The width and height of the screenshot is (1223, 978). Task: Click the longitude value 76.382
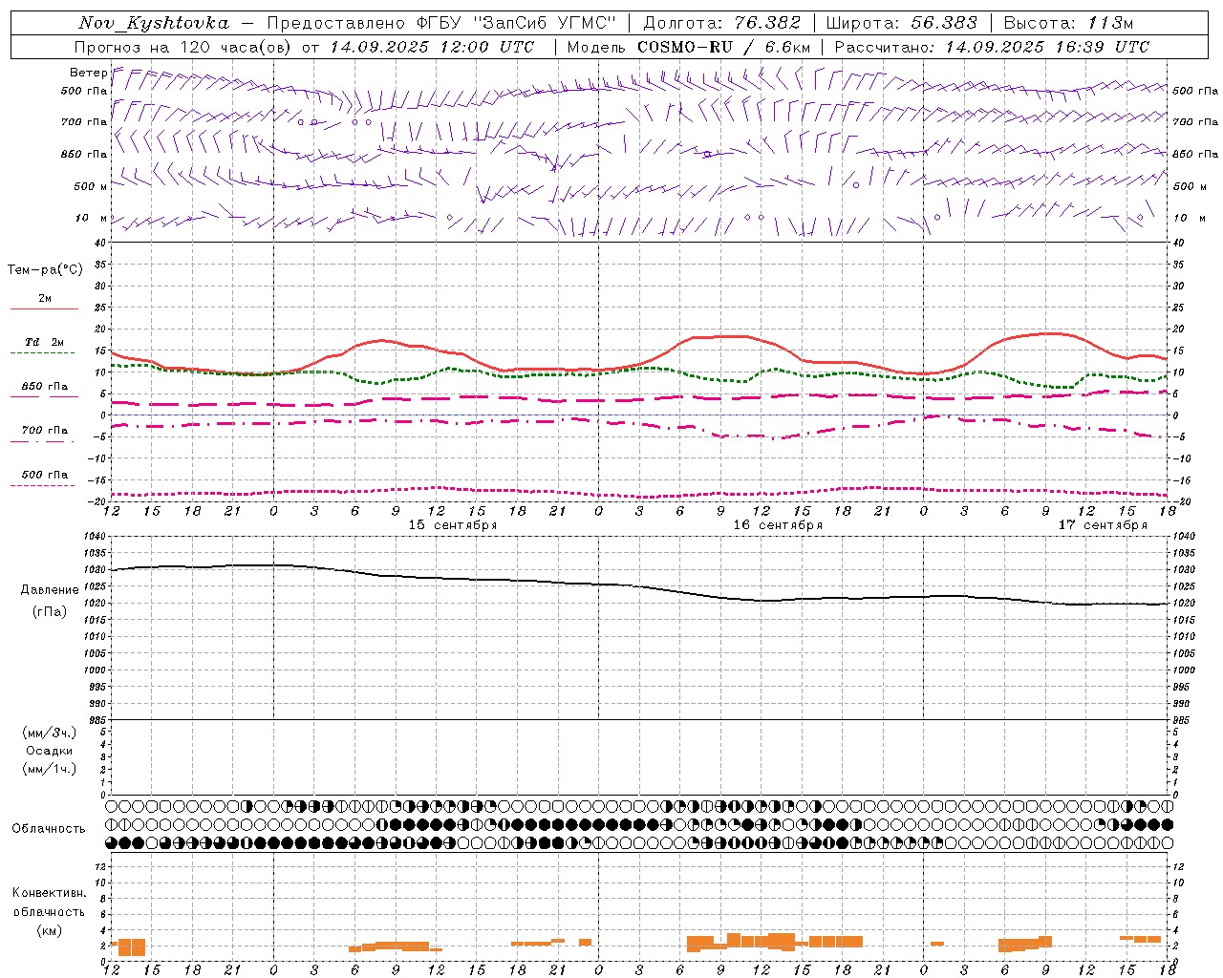(767, 23)
